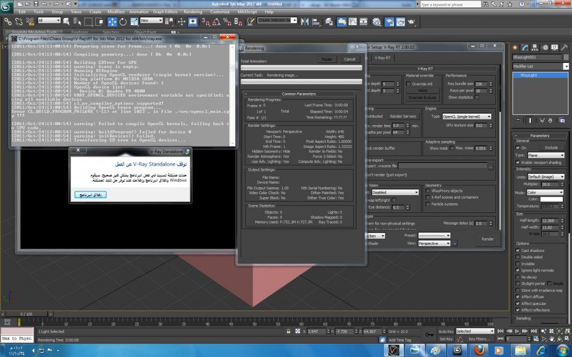Open the Curve Editor icon
572x357 pixels.
tap(353, 22)
